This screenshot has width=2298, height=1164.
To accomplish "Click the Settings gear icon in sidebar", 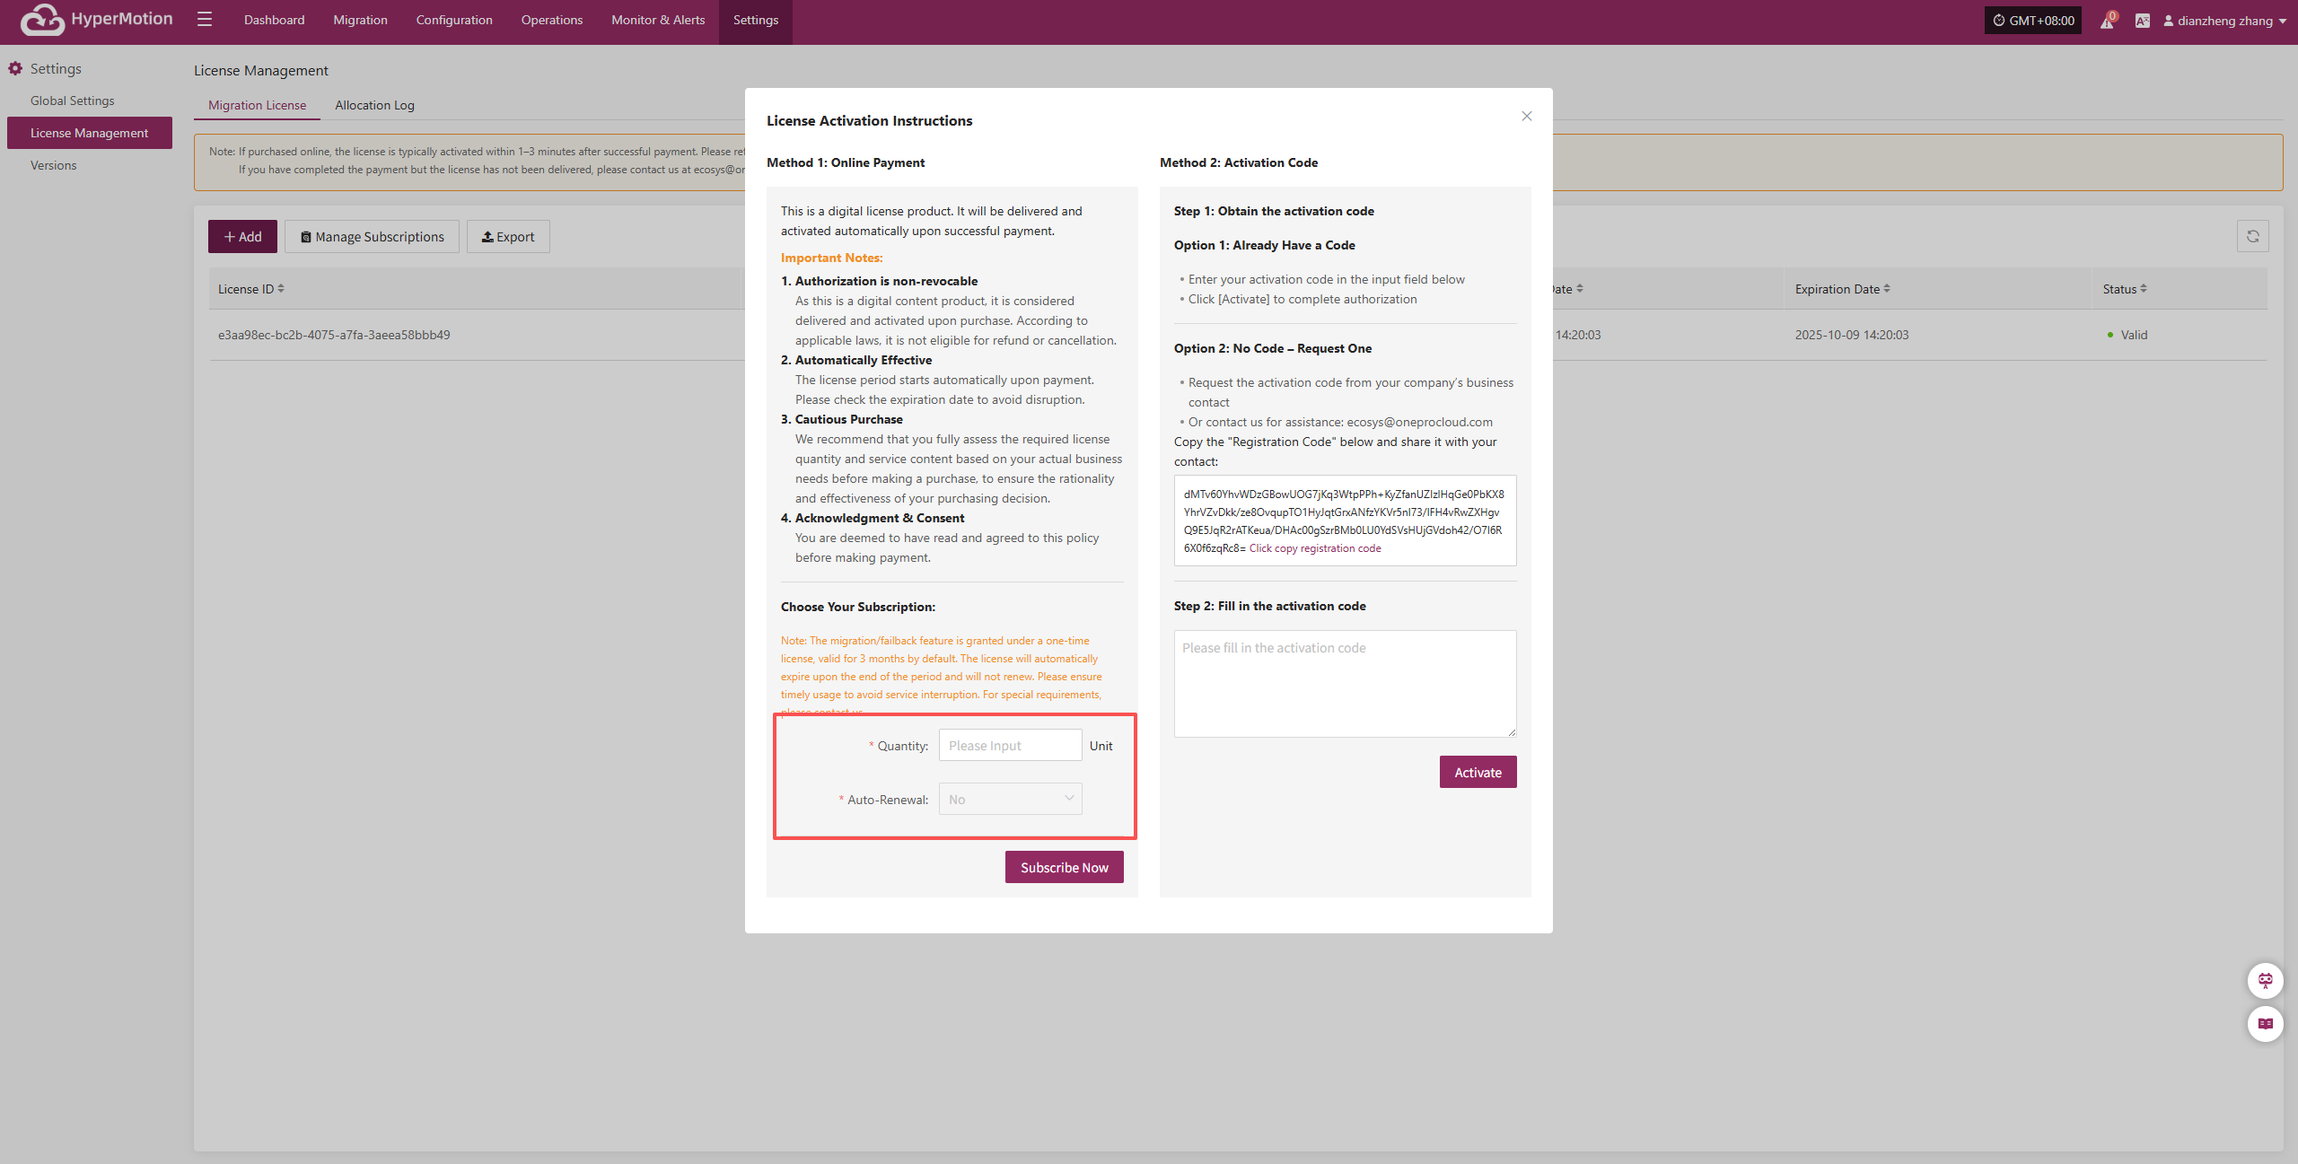I will click(15, 68).
